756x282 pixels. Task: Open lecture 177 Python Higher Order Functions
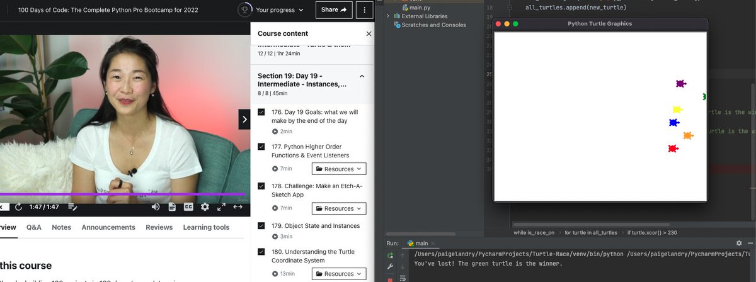[x=310, y=151]
